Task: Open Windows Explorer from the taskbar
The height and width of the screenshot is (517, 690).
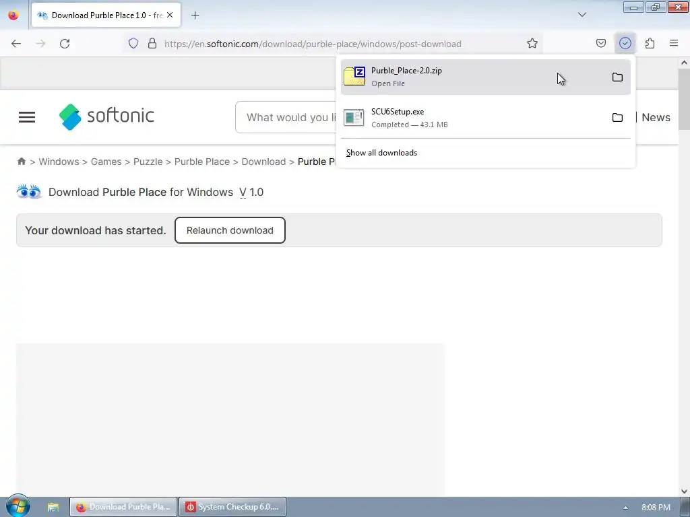Action: click(x=53, y=507)
